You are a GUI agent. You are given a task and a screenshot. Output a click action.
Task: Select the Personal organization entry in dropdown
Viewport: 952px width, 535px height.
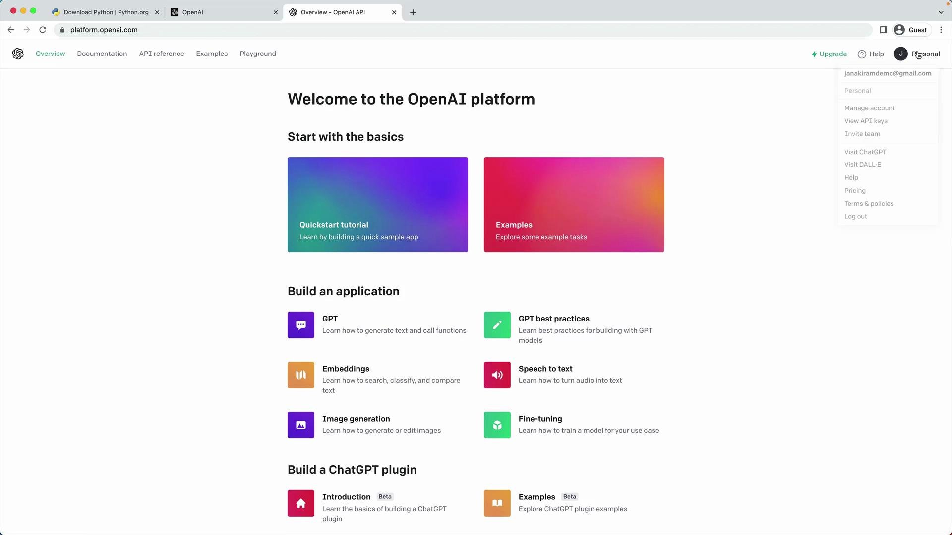pos(857,91)
